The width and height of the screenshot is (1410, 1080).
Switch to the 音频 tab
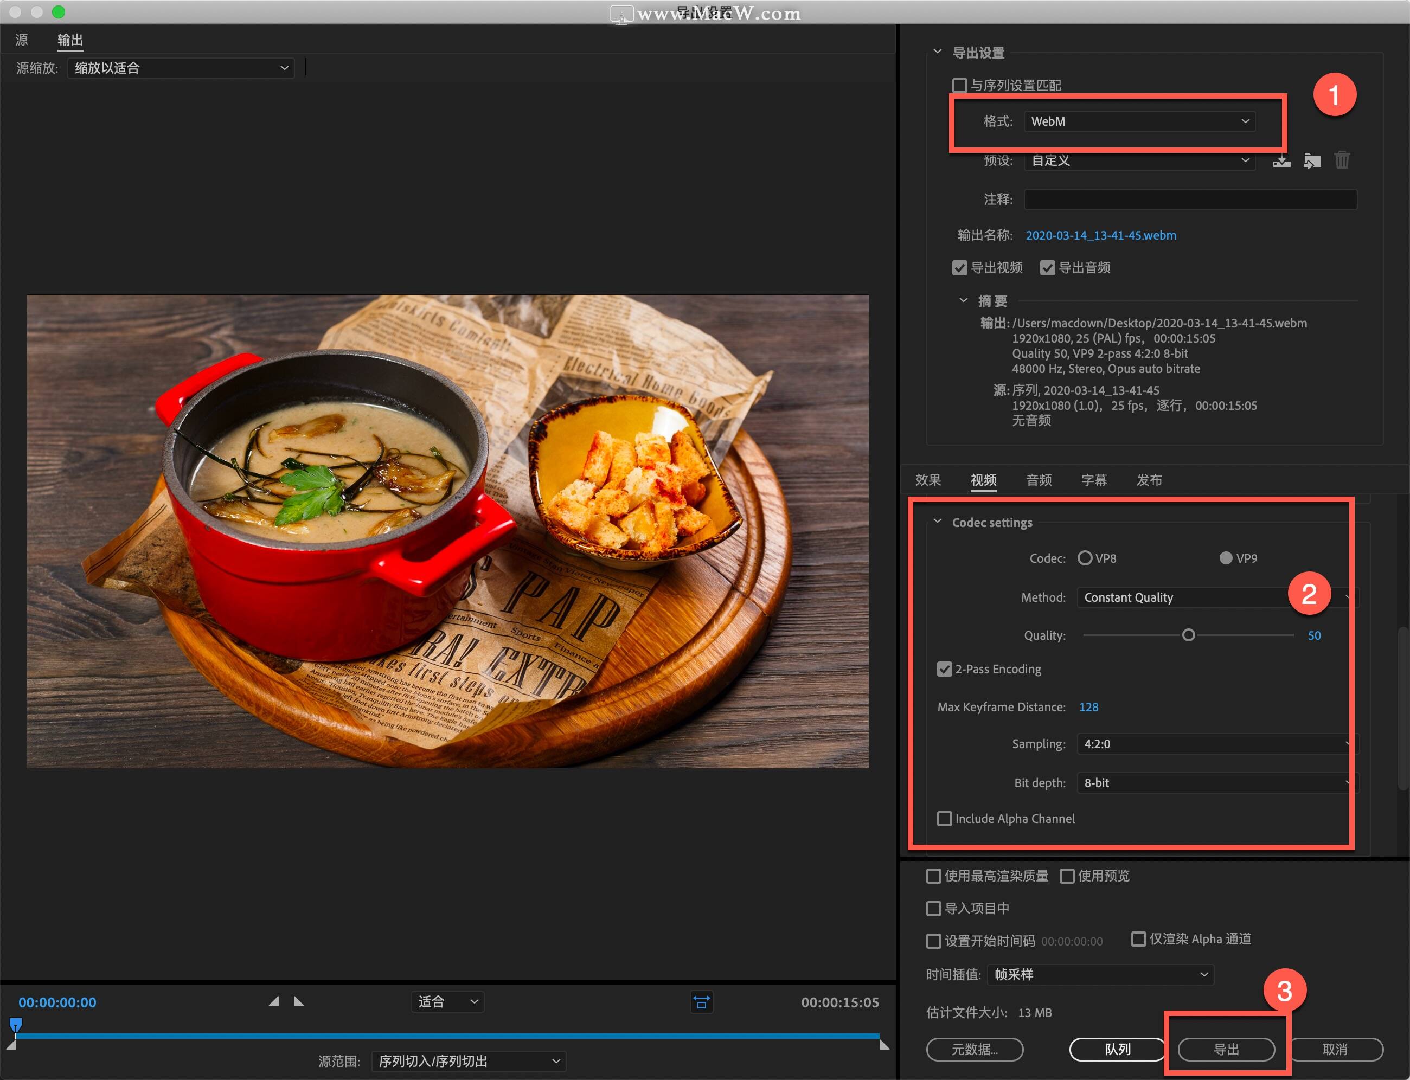(x=1039, y=480)
